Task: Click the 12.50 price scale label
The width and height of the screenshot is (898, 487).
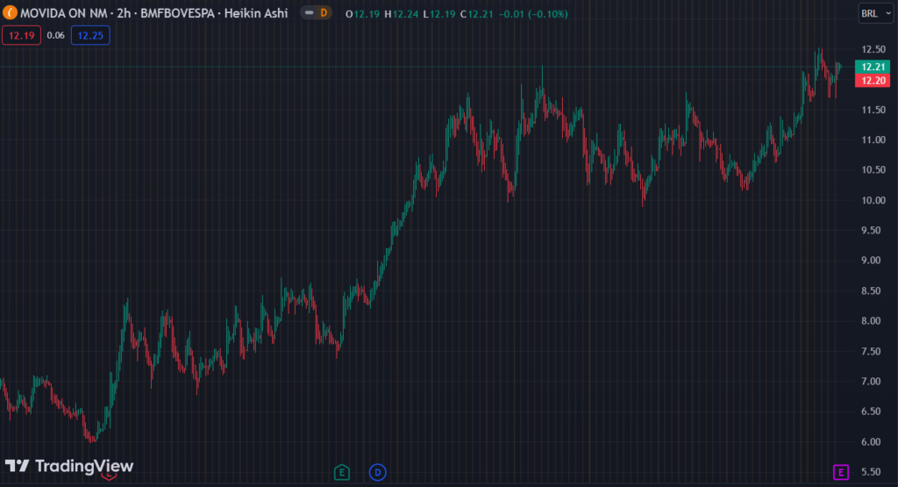Action: (873, 49)
